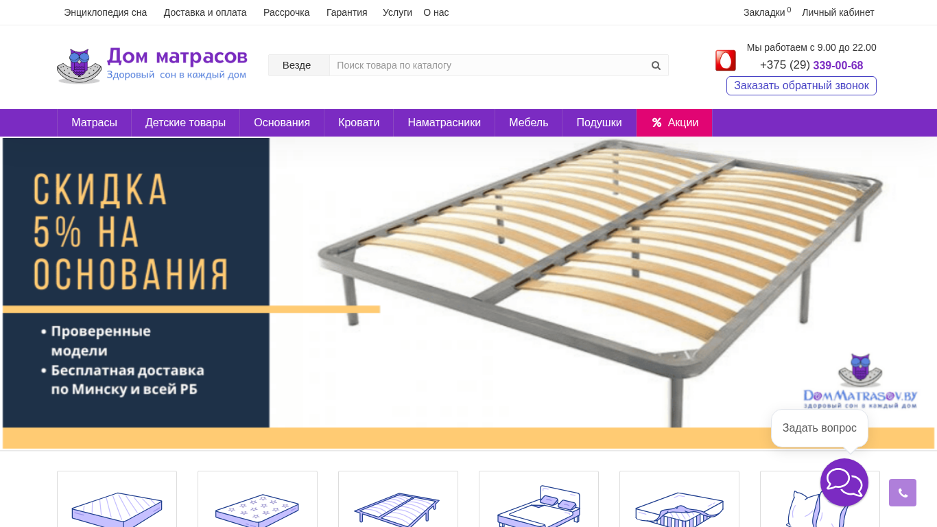
Task: Open the Основания menu
Action: coord(282,123)
